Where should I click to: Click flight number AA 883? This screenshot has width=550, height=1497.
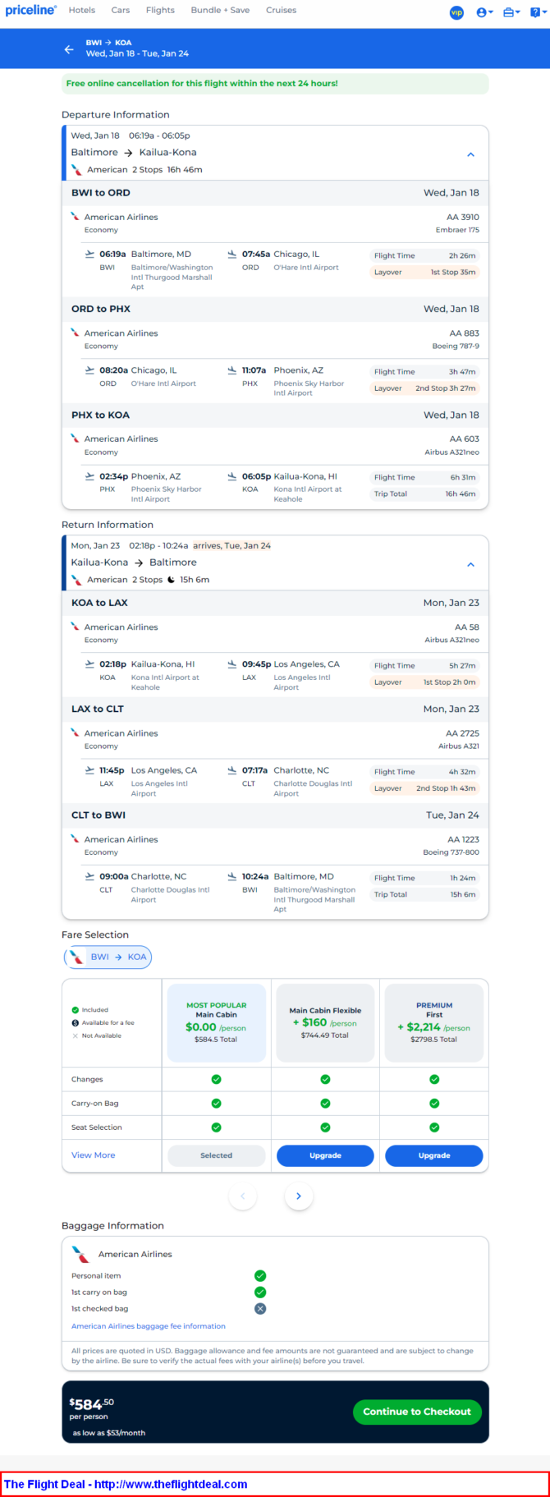pyautogui.click(x=465, y=333)
